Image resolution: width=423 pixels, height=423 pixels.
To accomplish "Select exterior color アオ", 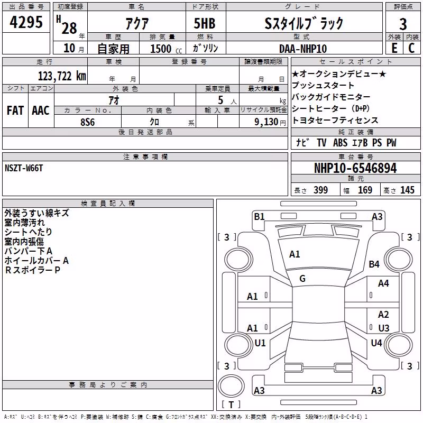I will pos(114,100).
